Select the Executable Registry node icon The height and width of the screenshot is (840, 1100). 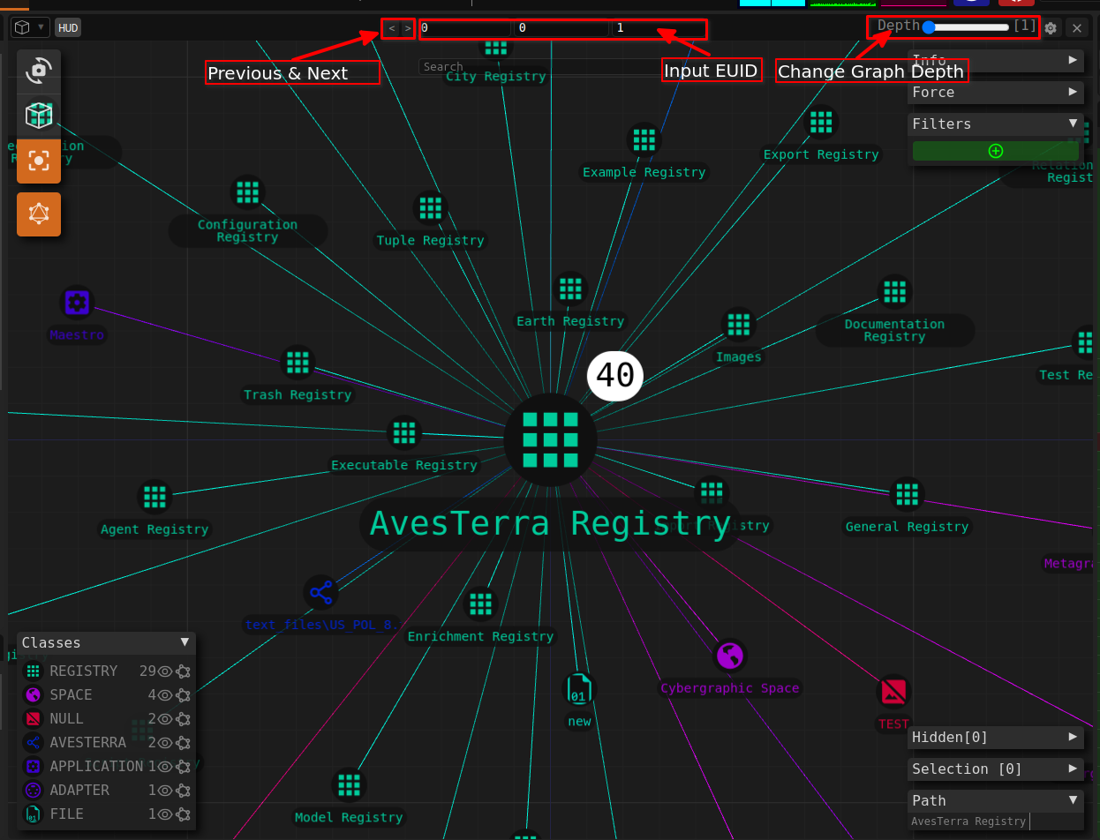[x=404, y=432]
